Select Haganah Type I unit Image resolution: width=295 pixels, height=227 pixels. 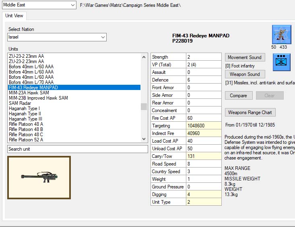[74, 108]
